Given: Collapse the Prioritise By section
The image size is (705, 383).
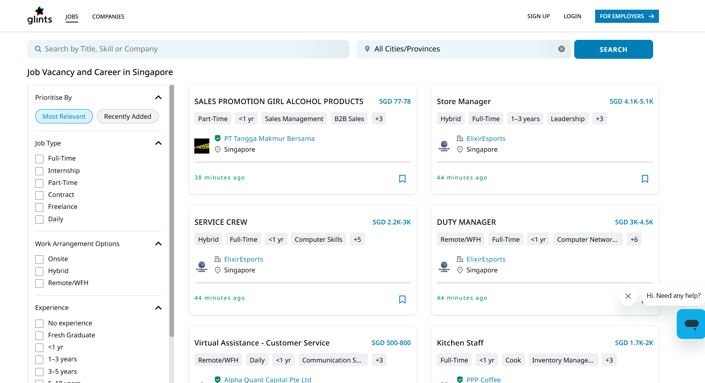Looking at the screenshot, I should [x=158, y=97].
